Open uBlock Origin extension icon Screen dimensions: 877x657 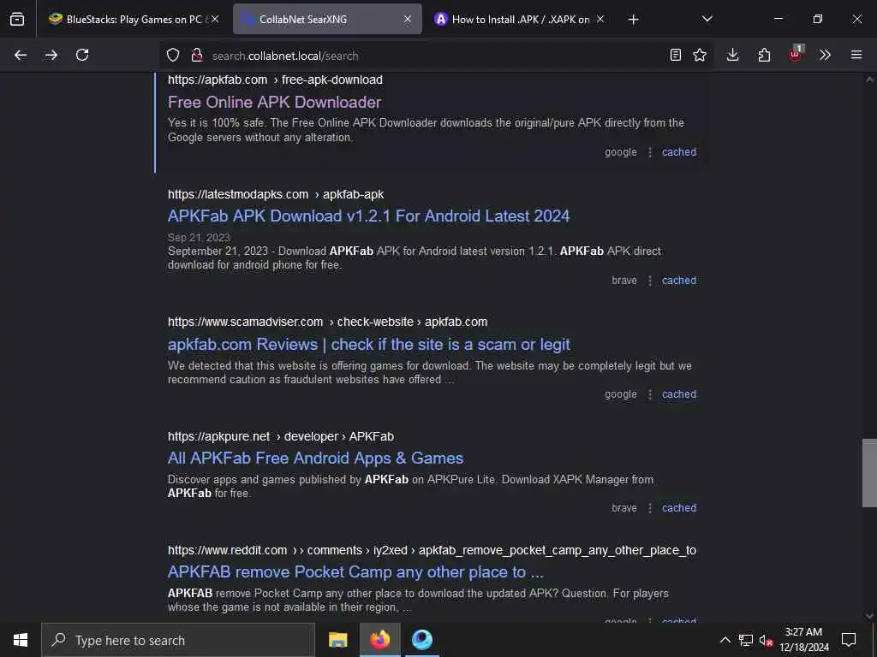tap(796, 54)
